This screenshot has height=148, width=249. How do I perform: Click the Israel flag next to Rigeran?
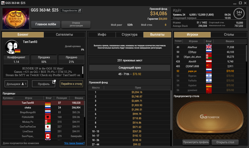pyautogui.click(x=209, y=76)
